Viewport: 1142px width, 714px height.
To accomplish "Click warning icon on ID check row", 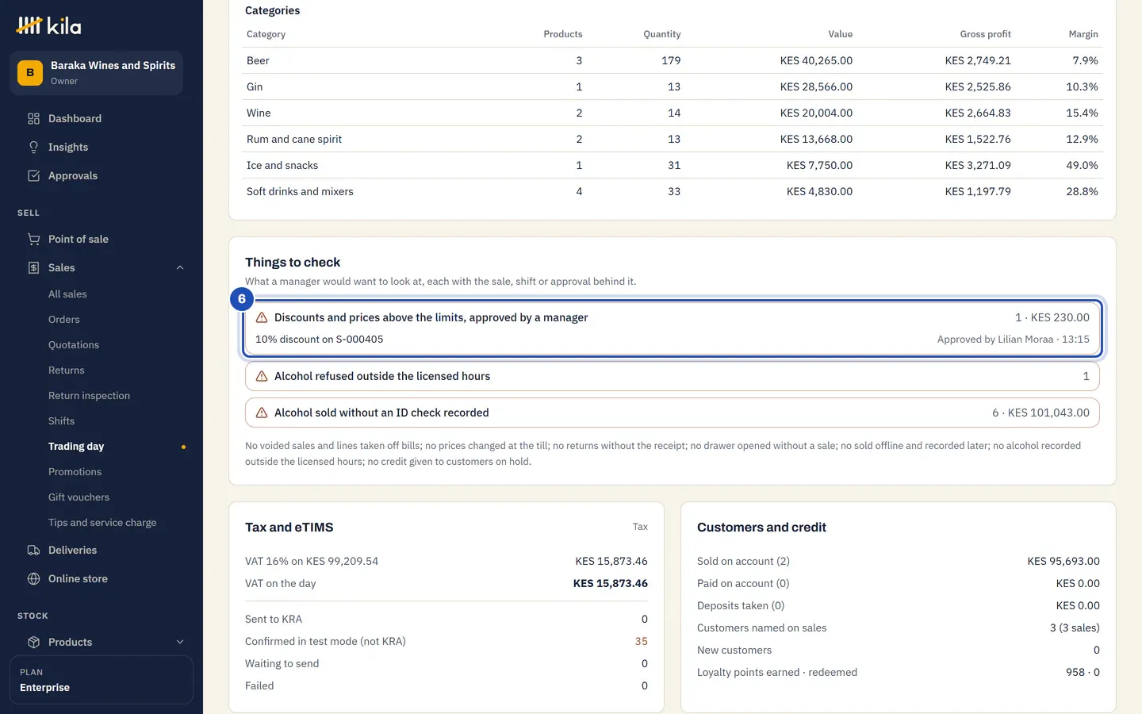I will pos(262,413).
